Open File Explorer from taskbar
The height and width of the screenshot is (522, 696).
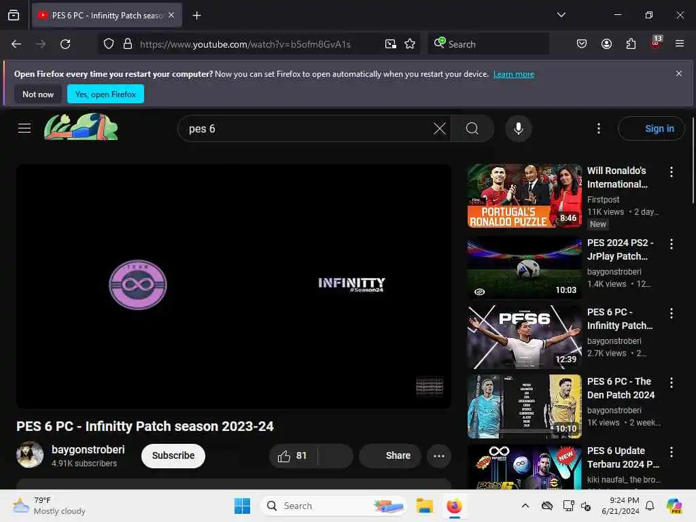424,506
